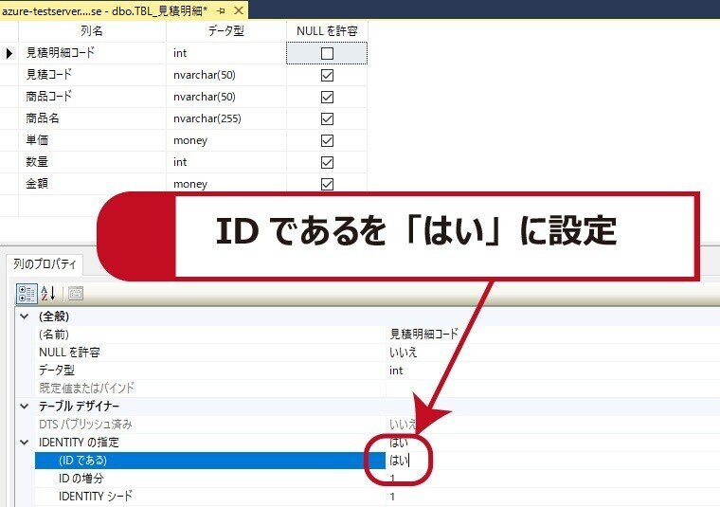The image size is (720, 507).
Task: Click the Property Pages icon in the properties toolbar
Action: (76, 294)
